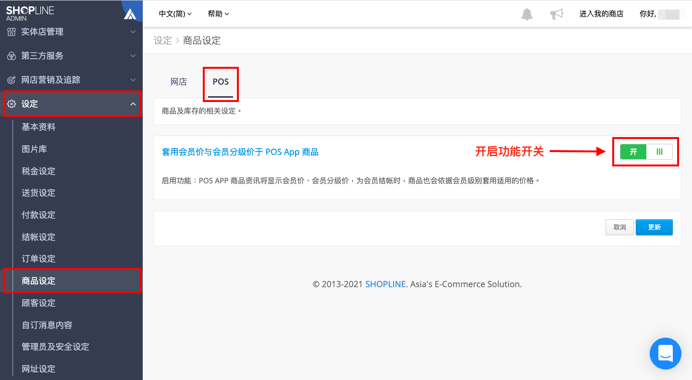Viewport: 692px width, 380px height.
Task: Click the 网店营销及追踪 target icon
Action: tap(12, 80)
